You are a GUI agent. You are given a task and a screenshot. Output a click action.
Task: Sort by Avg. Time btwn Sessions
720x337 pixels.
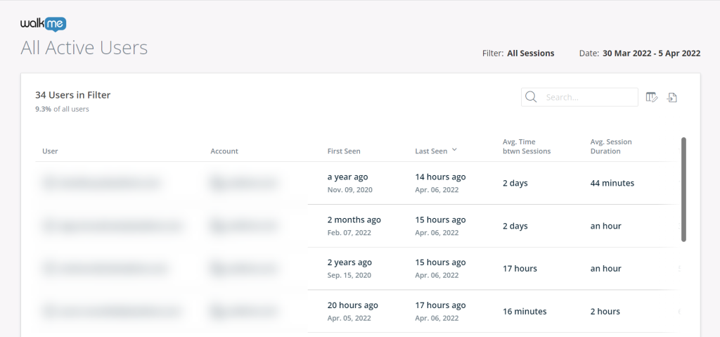click(x=526, y=146)
